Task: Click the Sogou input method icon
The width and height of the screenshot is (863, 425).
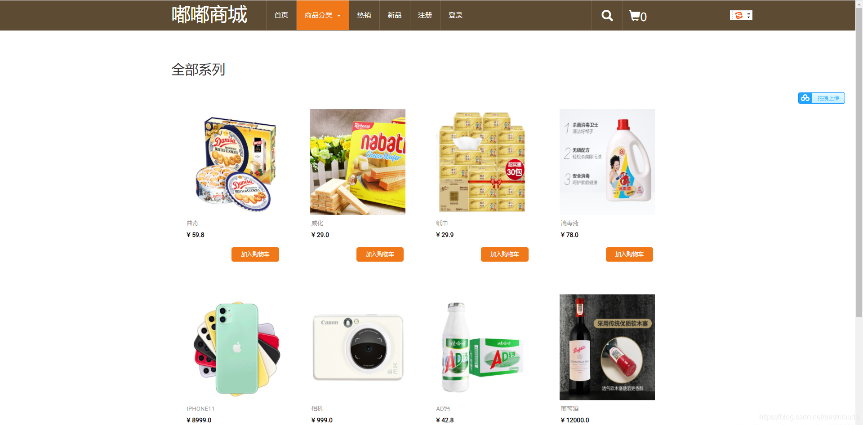Action: [x=738, y=15]
